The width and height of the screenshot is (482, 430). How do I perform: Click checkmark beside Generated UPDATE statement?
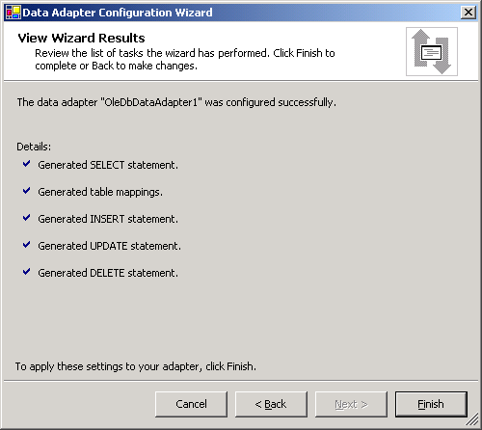click(x=26, y=245)
